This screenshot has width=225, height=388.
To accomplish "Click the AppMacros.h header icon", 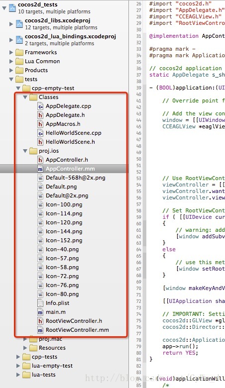I will [40, 124].
